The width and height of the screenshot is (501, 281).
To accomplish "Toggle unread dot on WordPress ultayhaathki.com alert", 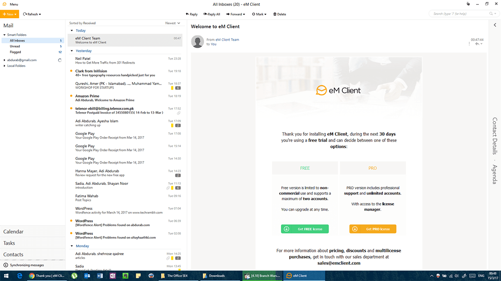I will click(71, 234).
